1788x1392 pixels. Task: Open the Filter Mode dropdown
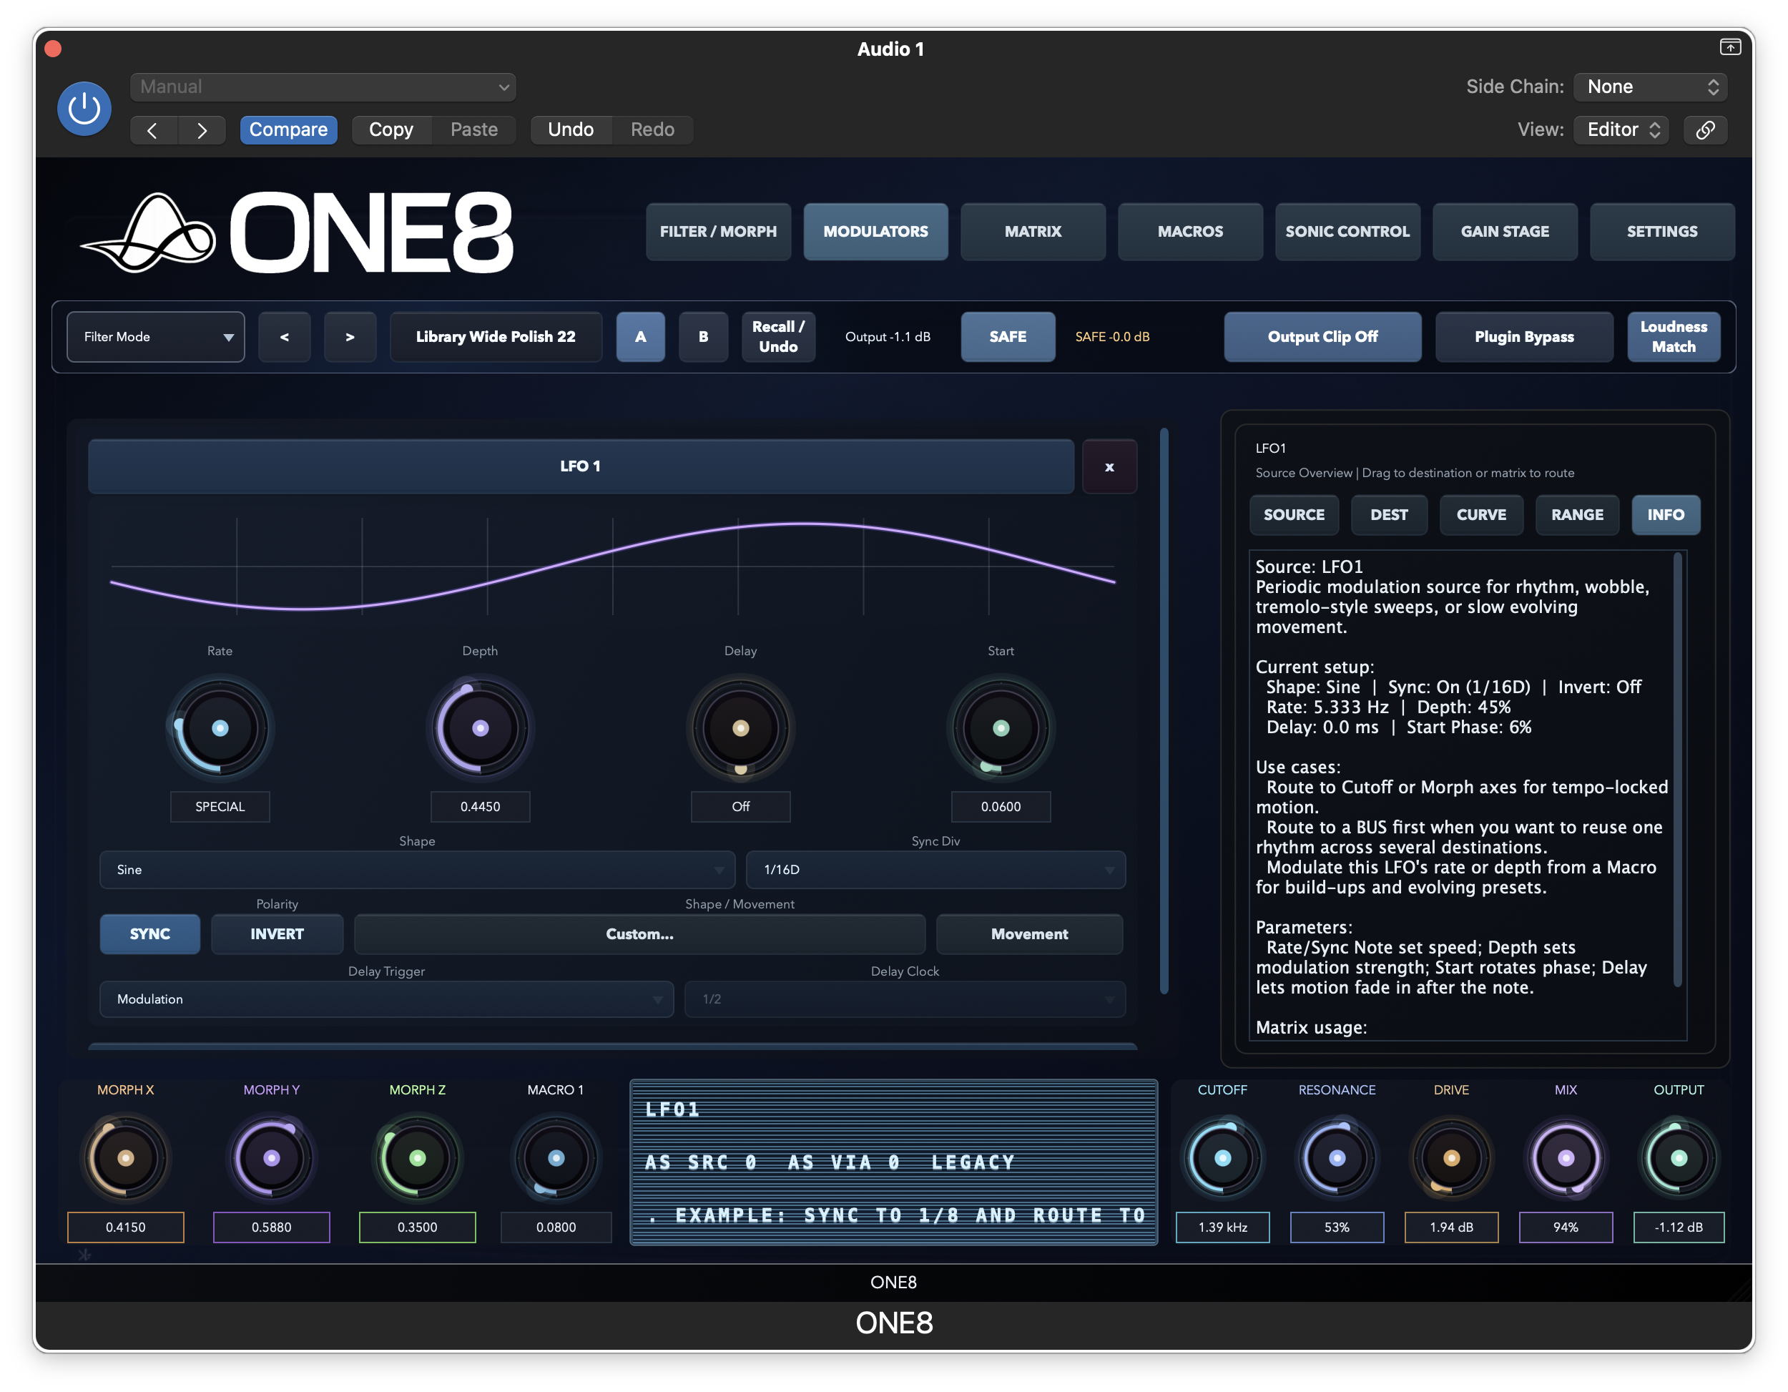155,336
